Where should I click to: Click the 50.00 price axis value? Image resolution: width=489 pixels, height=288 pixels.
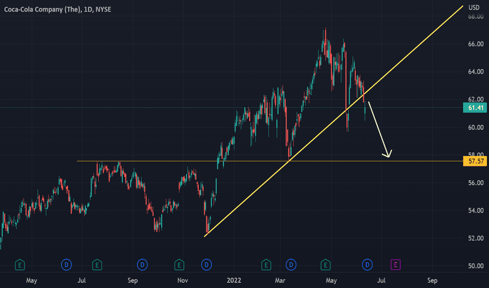coord(475,266)
